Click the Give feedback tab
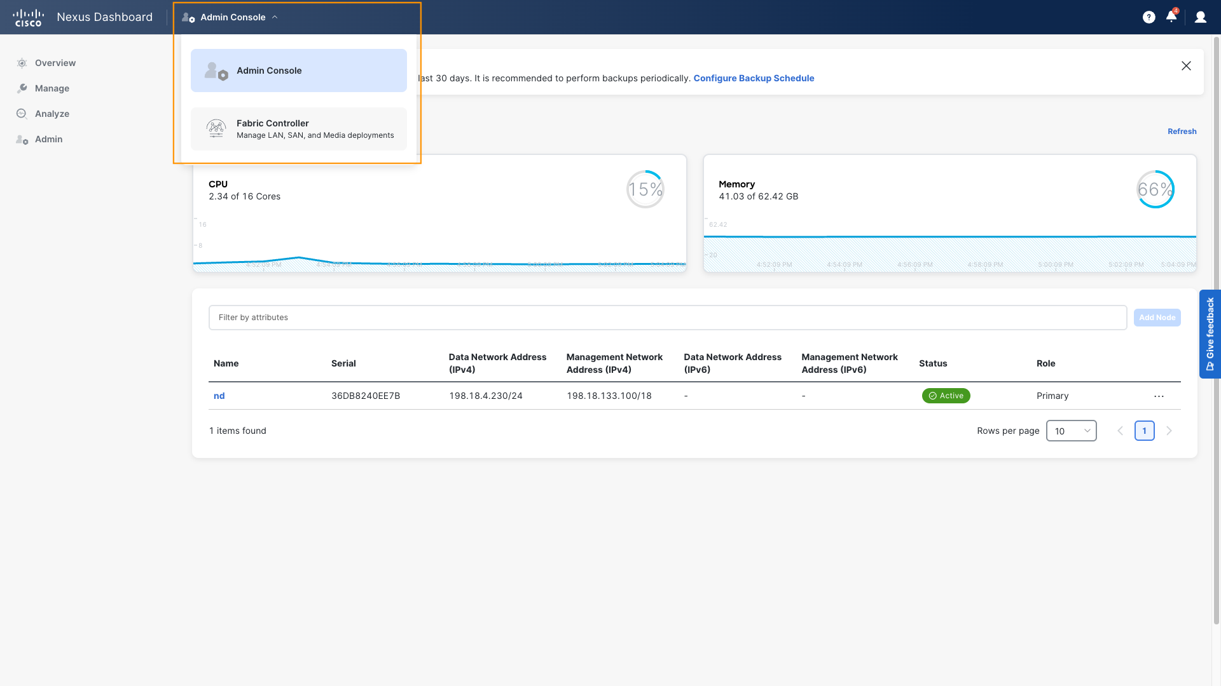1221x686 pixels. tap(1210, 334)
